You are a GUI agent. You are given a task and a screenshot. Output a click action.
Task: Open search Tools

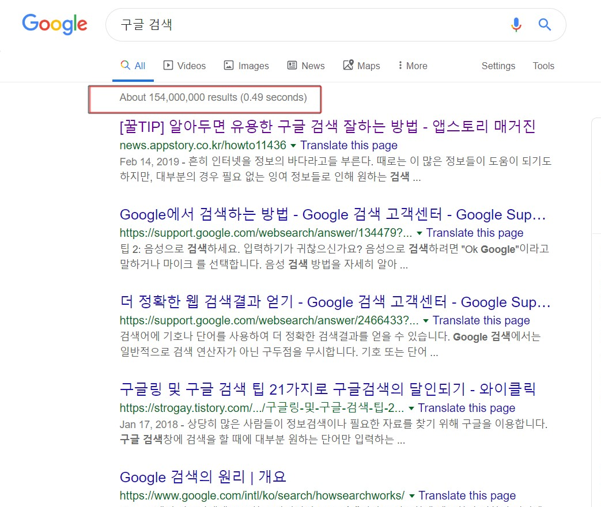pyautogui.click(x=543, y=66)
